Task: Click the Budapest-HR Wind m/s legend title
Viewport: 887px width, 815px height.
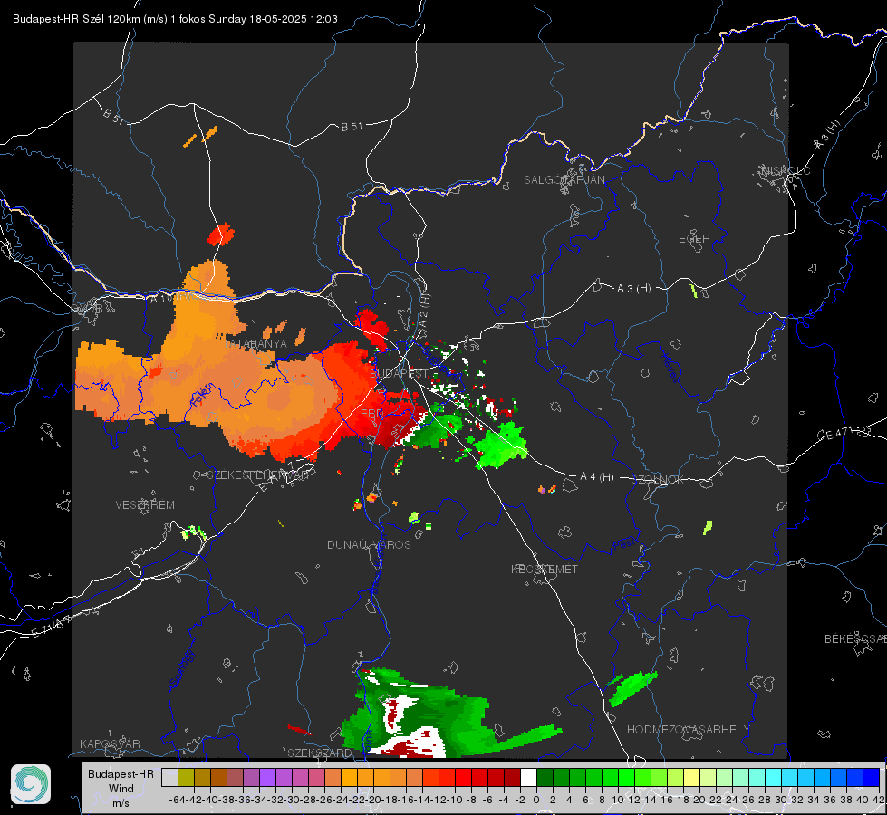Action: 121,789
